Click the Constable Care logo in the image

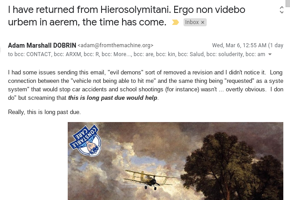point(85,141)
